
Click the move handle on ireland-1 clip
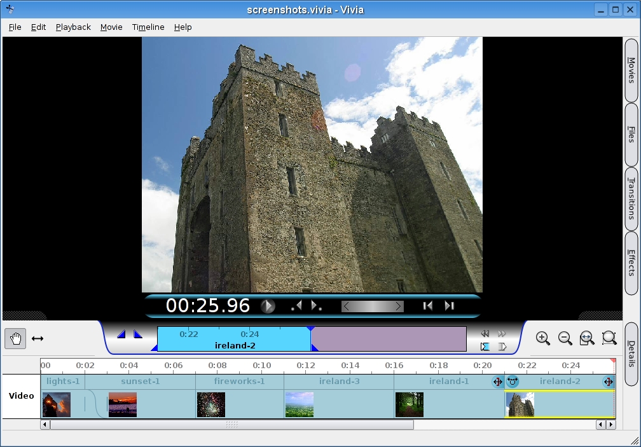(497, 382)
